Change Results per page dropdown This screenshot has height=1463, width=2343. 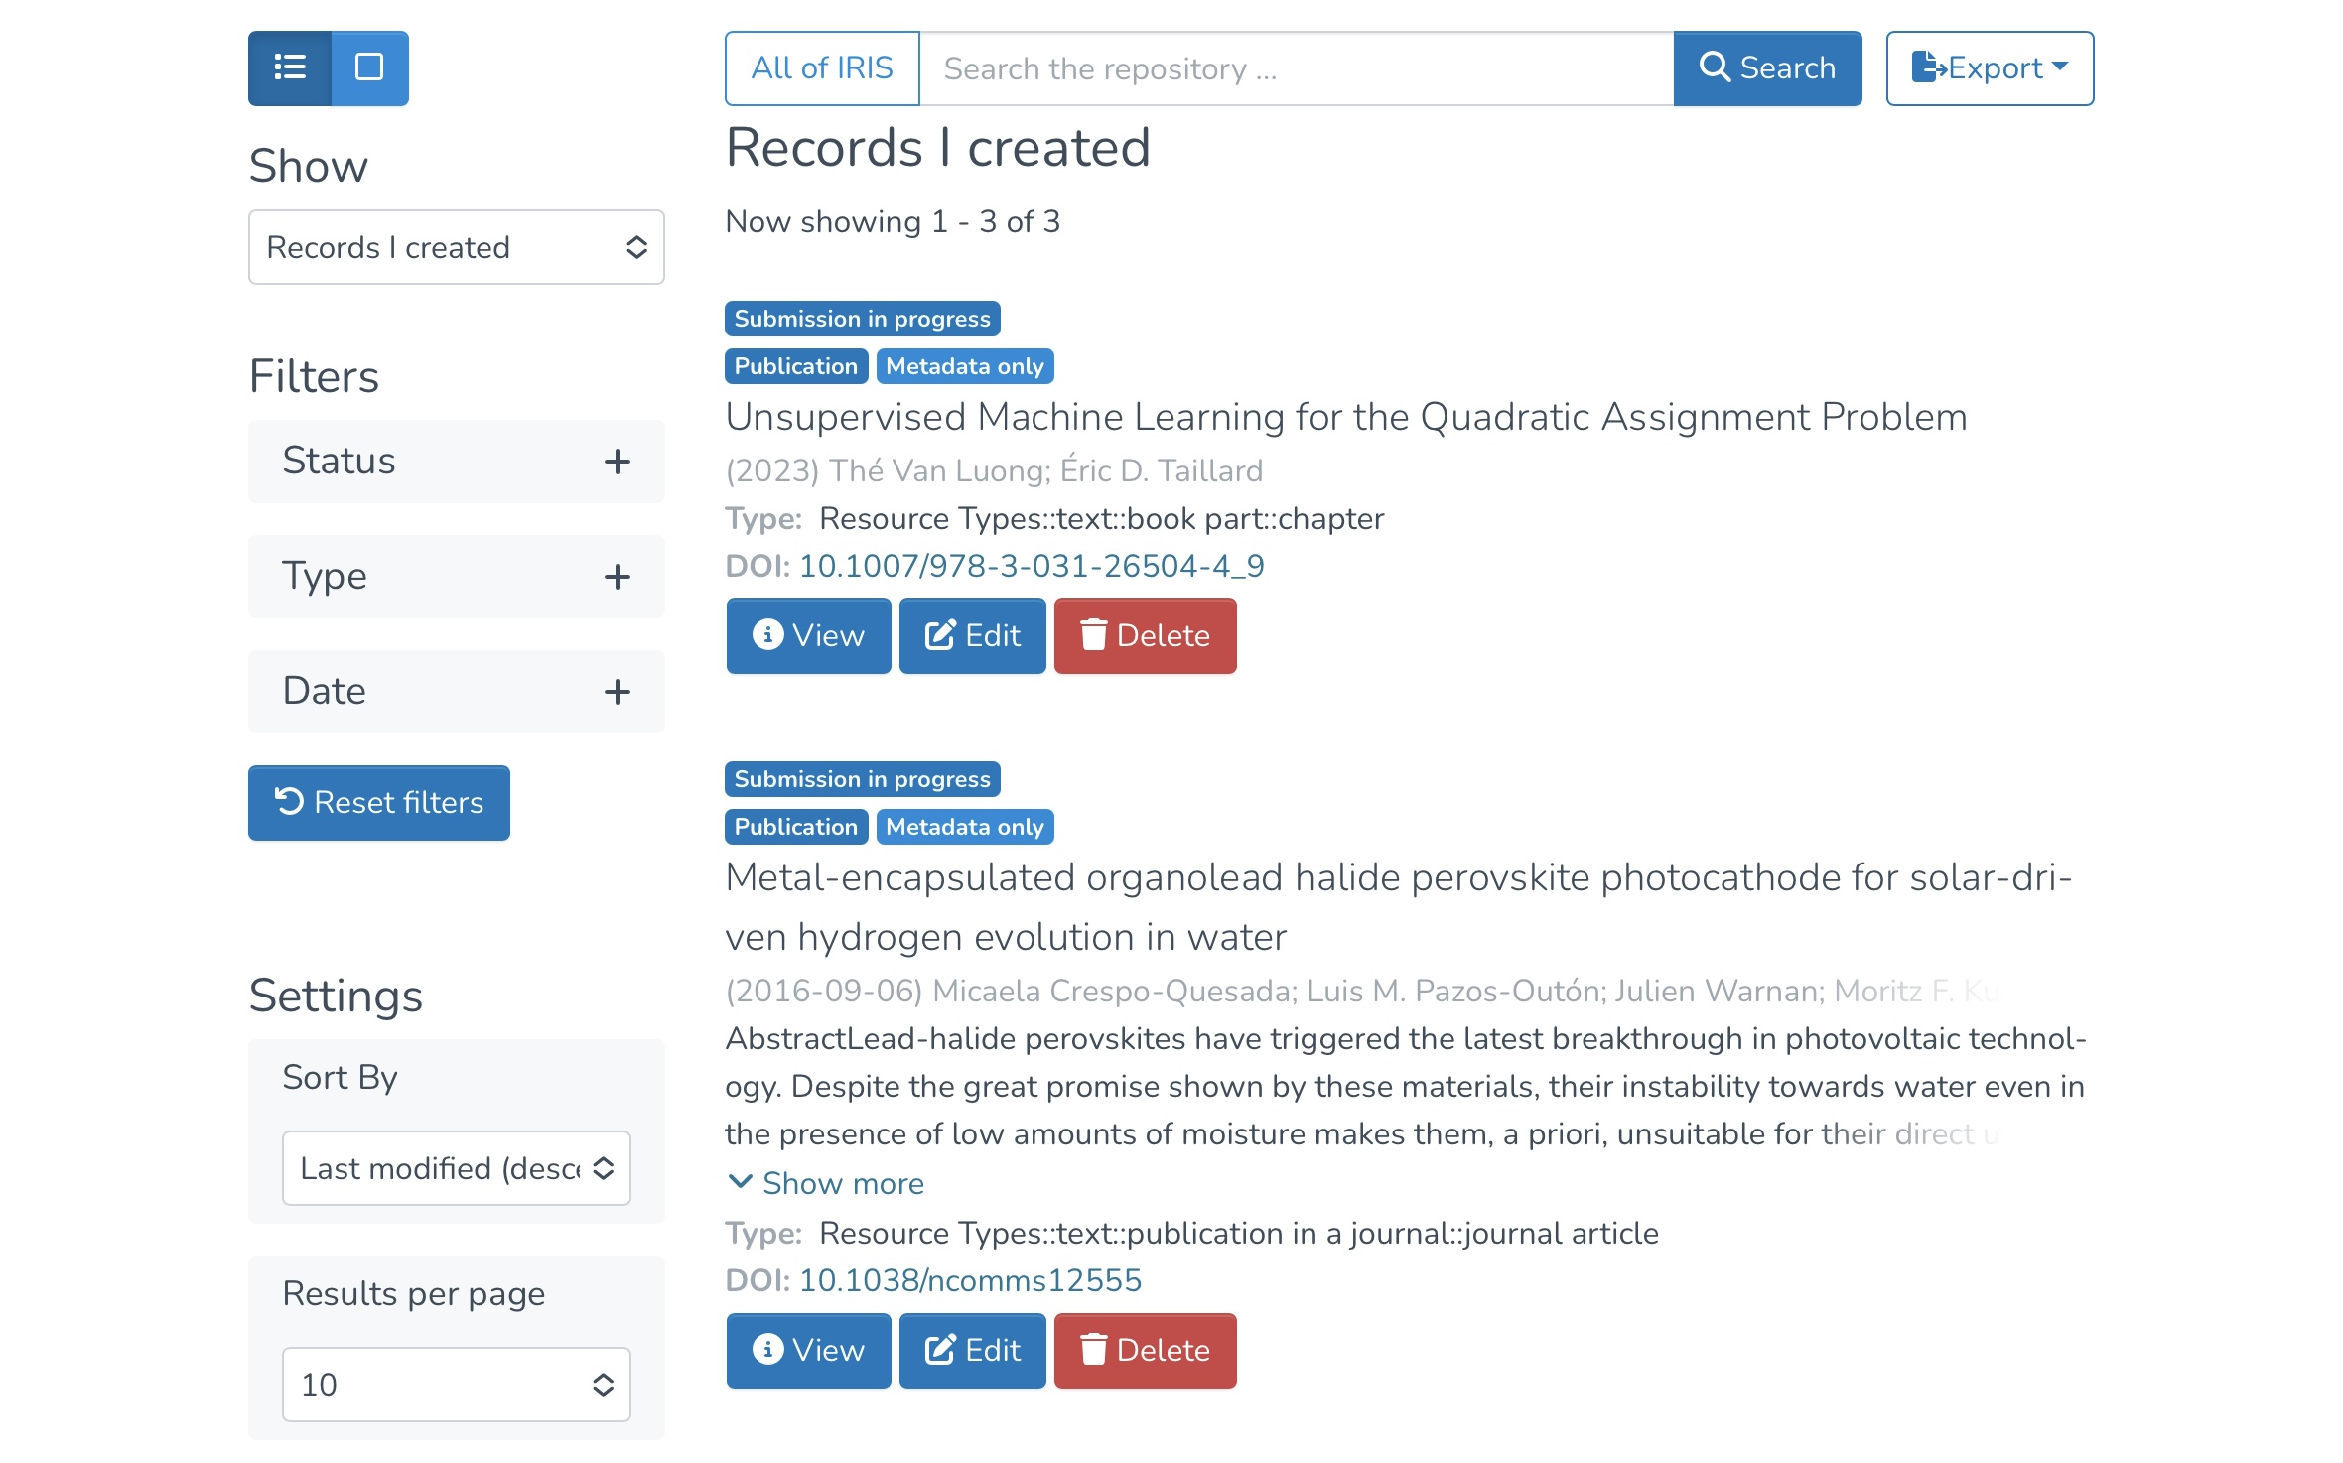click(456, 1384)
